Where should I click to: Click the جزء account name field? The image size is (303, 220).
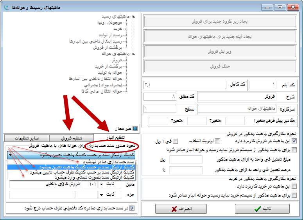coord(42,195)
